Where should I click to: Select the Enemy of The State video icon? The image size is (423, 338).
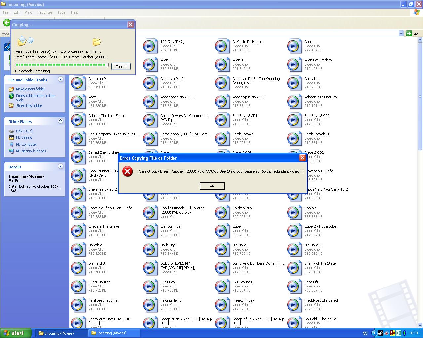click(x=294, y=268)
